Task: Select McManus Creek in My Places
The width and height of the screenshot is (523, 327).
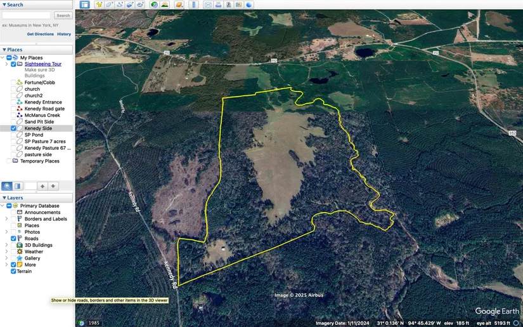Action: click(x=42, y=115)
